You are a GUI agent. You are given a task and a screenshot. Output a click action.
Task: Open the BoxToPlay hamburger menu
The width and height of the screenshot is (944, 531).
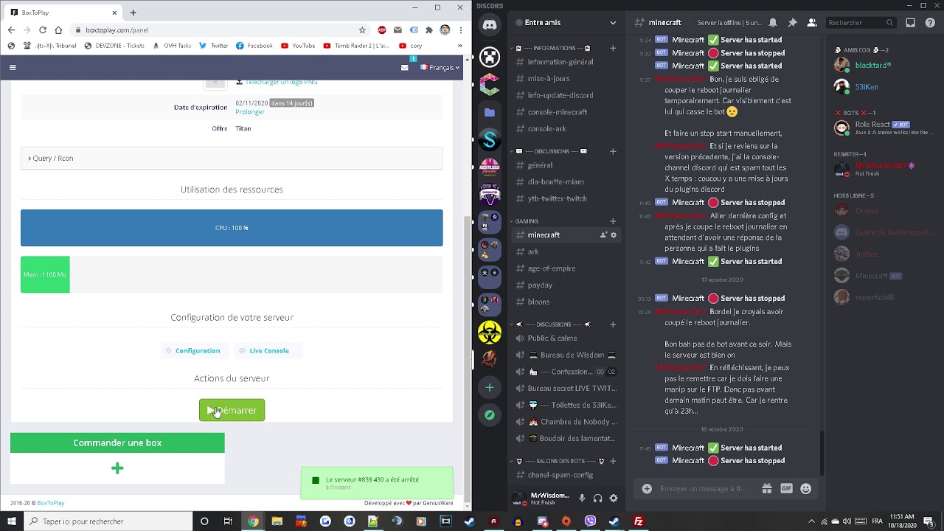(13, 67)
